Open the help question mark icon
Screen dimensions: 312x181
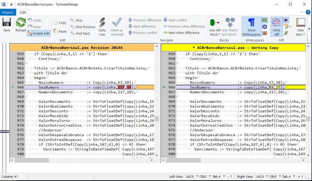click(x=308, y=12)
